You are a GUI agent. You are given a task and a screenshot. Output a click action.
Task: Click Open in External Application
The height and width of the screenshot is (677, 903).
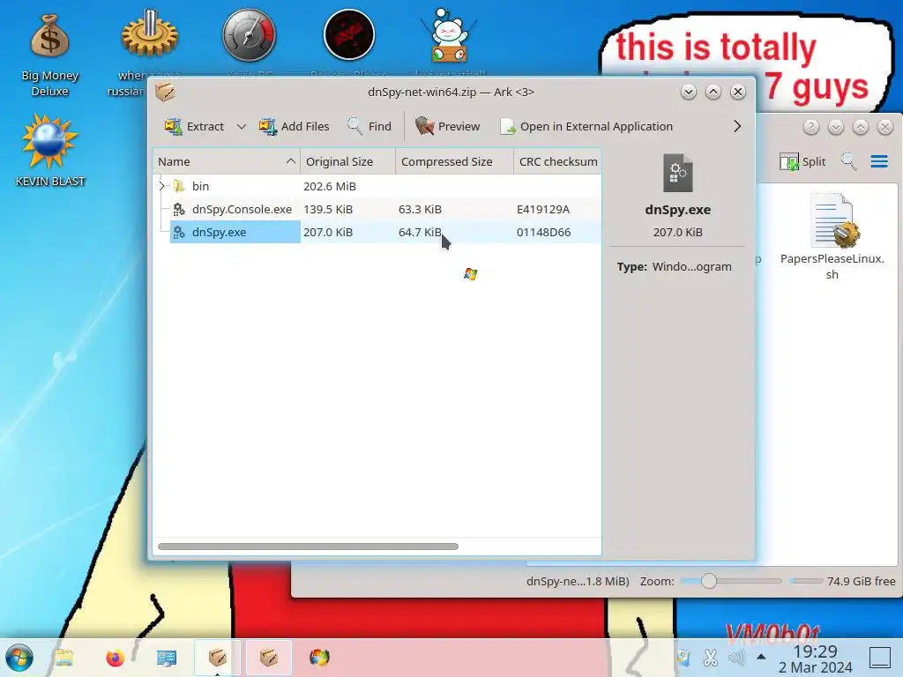tap(586, 126)
